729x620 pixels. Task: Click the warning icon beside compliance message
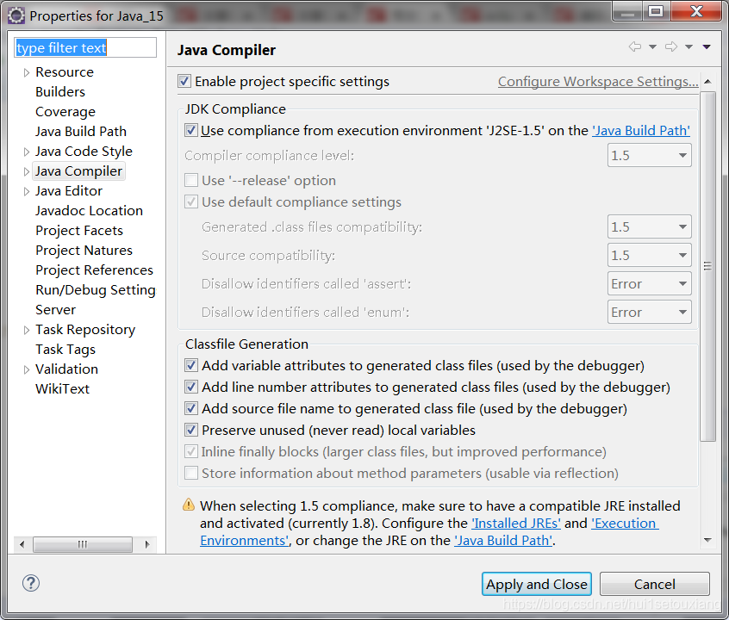pos(189,505)
